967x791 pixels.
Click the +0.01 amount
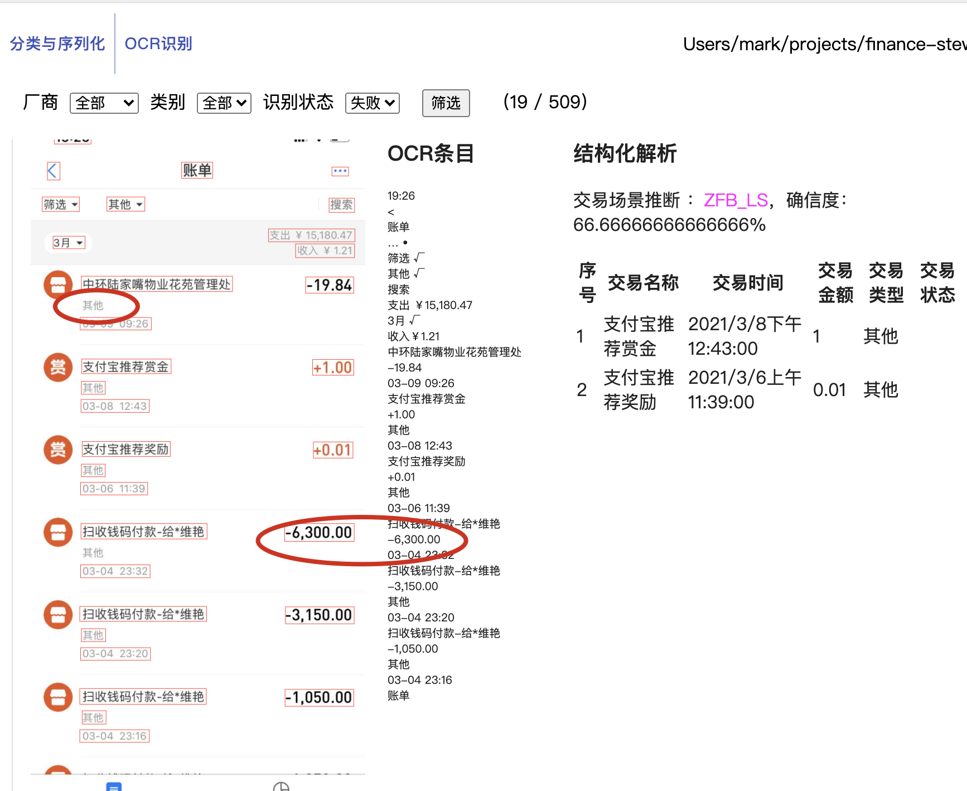[333, 450]
